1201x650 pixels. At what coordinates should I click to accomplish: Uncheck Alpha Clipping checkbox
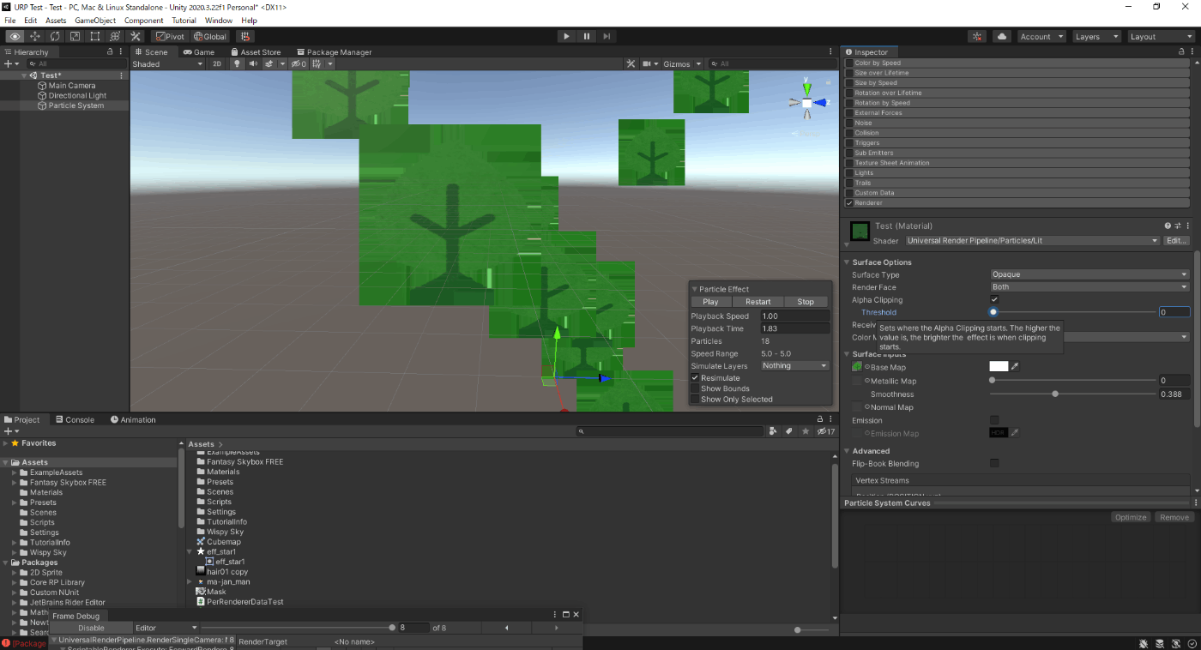(994, 299)
